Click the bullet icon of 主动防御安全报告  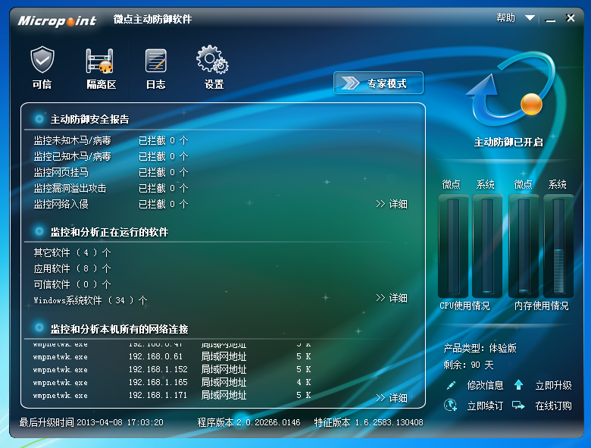coord(39,119)
